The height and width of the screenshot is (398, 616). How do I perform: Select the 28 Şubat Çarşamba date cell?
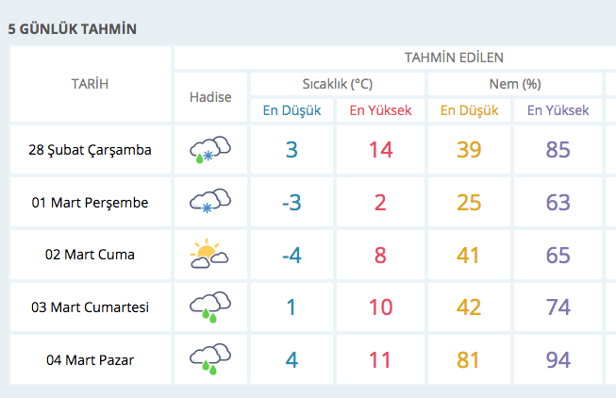pyautogui.click(x=91, y=149)
